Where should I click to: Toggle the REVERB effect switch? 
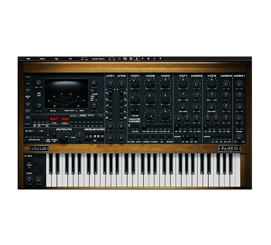coord(169,138)
